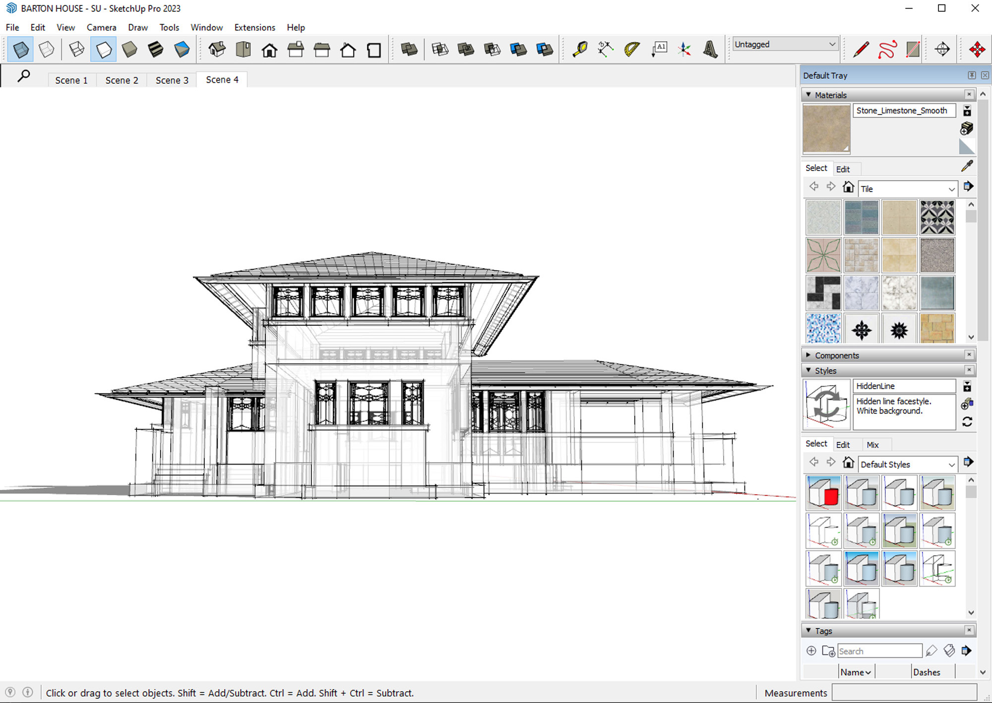Click the Union solid tool
992x703 pixels.
click(466, 49)
